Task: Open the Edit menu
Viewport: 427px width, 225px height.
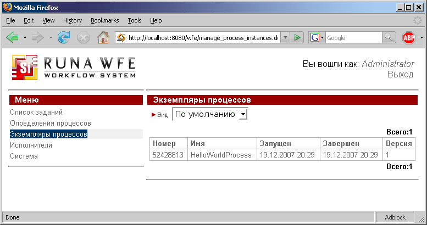Action: coord(29,20)
